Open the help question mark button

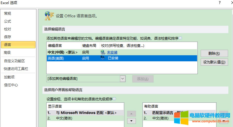(220, 3)
